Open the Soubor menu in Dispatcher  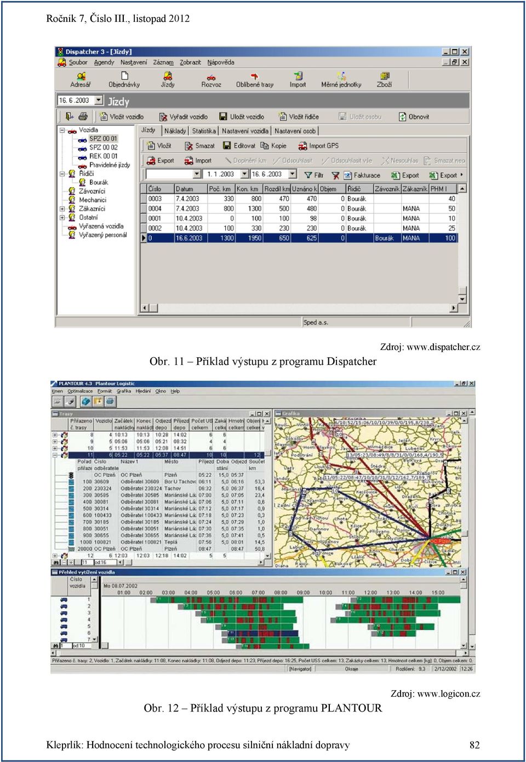point(78,63)
